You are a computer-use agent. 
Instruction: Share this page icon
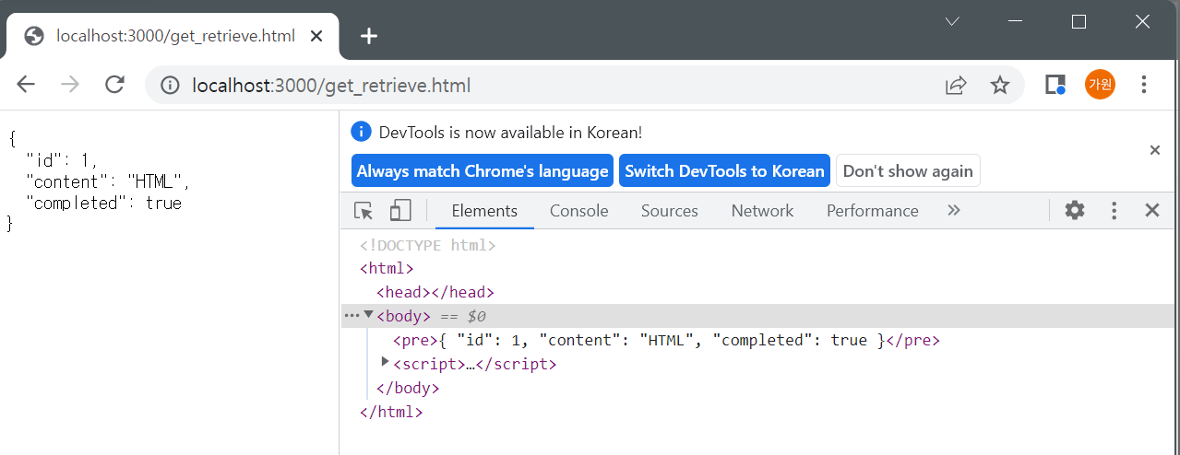[x=956, y=86]
